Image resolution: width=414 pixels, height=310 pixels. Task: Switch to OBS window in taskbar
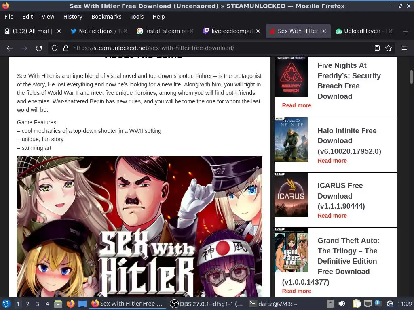click(x=207, y=304)
